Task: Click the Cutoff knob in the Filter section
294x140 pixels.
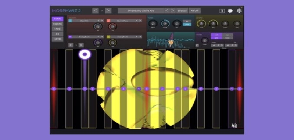Action: click(165, 24)
